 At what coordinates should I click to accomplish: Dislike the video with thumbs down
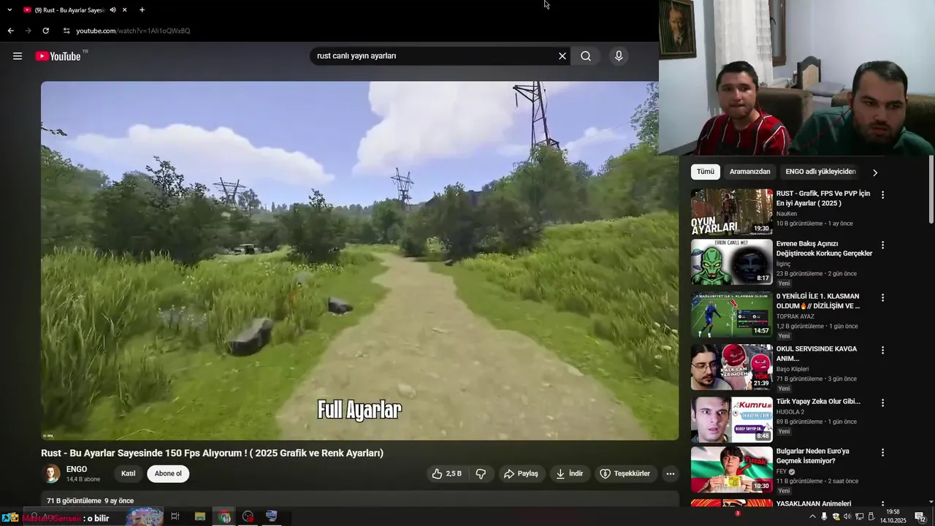click(481, 473)
